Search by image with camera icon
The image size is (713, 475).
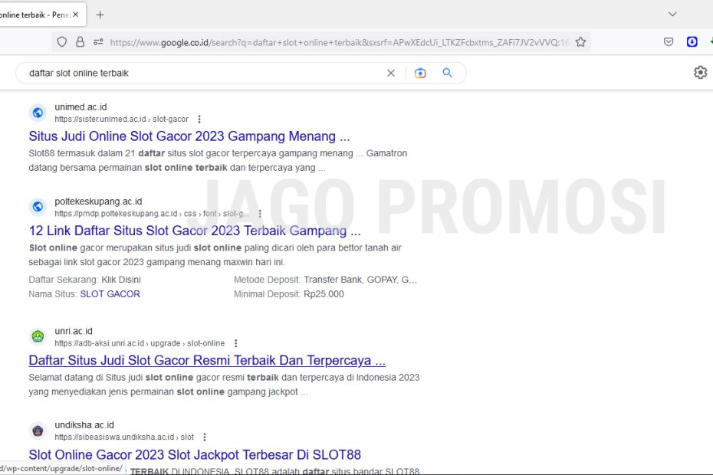(x=420, y=74)
